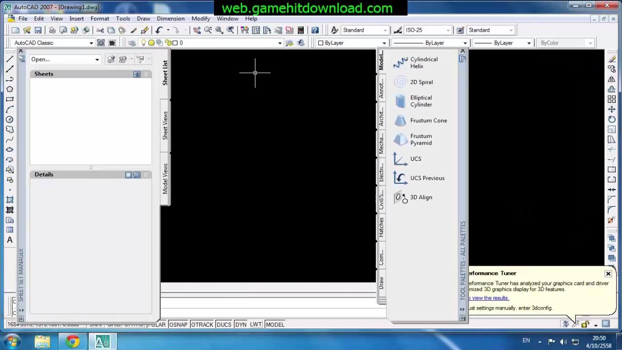The image size is (622, 350).
Task: Open the QuickCalc calculator icon
Action: [301, 30]
